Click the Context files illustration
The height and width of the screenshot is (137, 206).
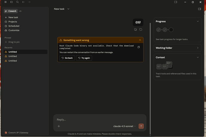pyautogui.click(x=165, y=65)
